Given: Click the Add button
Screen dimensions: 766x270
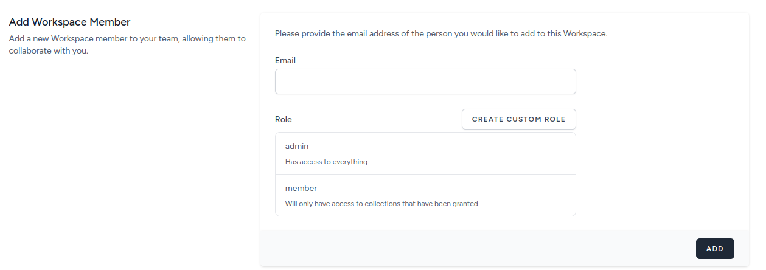Looking at the screenshot, I should click(715, 249).
